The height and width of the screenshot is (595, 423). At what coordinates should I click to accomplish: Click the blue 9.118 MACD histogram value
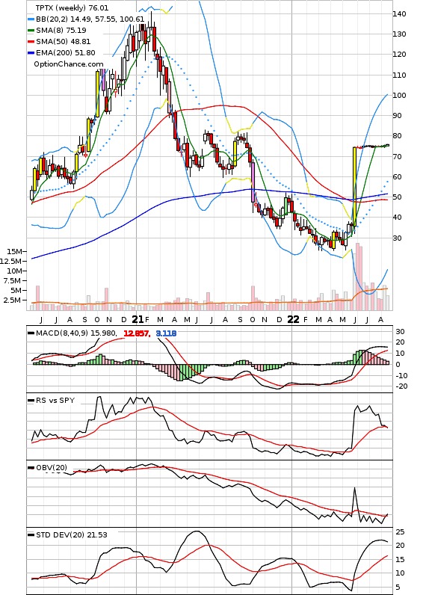pyautogui.click(x=166, y=333)
